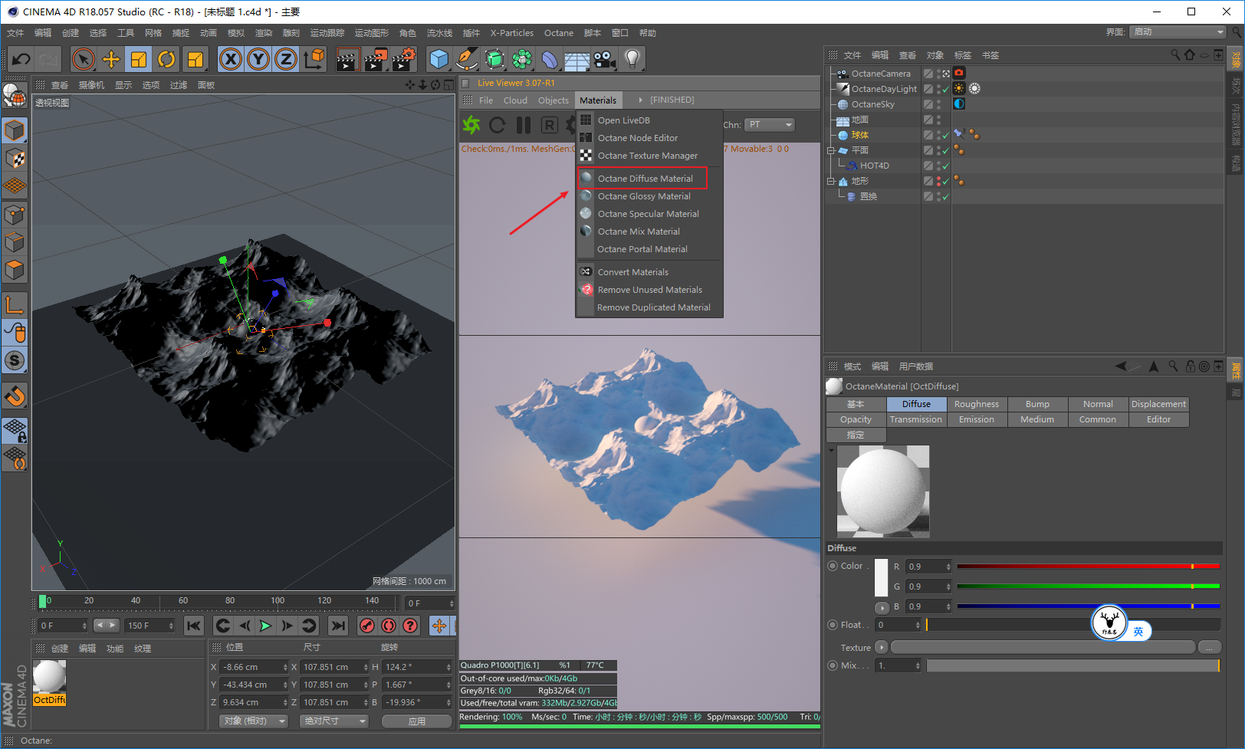Play the animation forward
The height and width of the screenshot is (749, 1245).
tap(265, 626)
